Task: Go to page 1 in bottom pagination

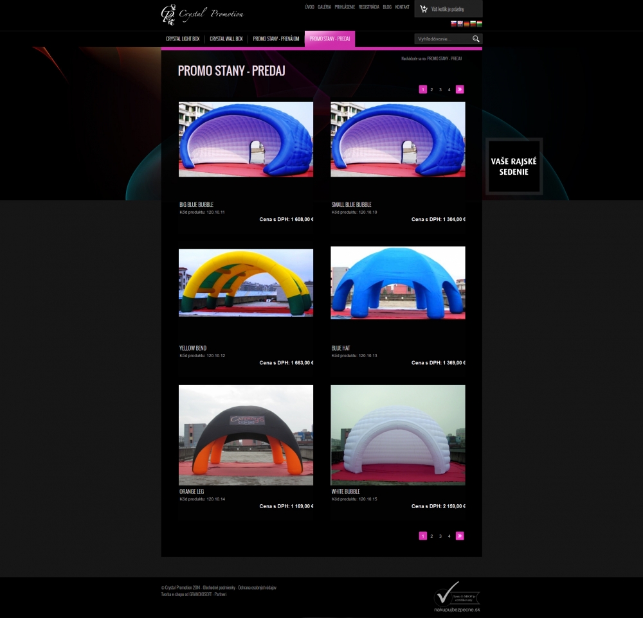Action: point(423,536)
